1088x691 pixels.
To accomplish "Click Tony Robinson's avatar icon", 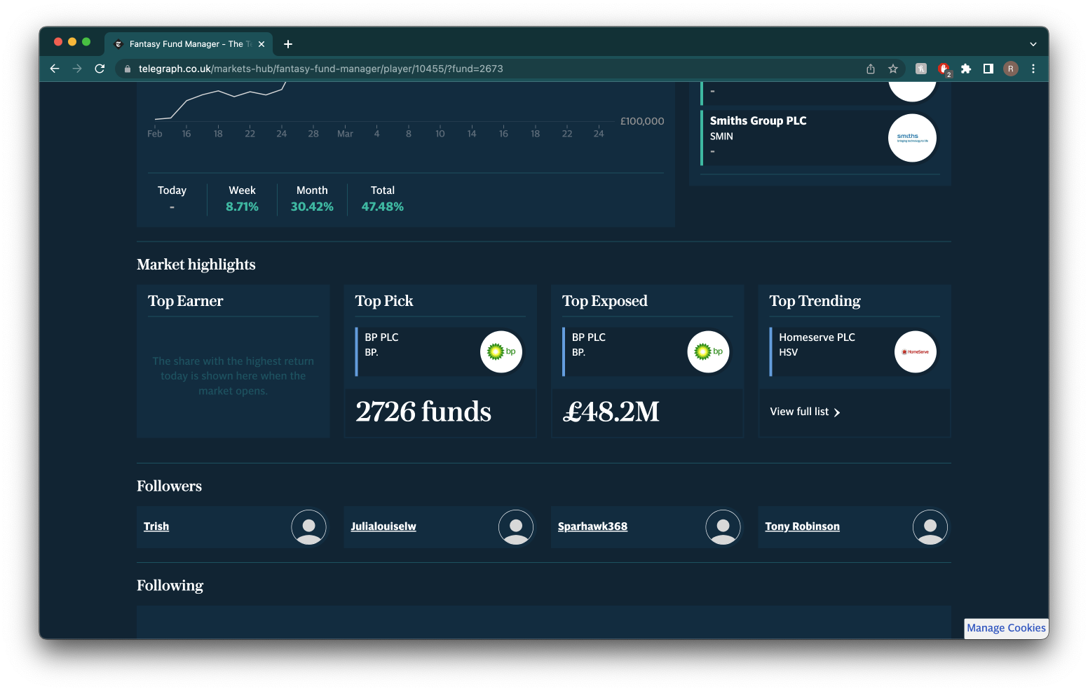I will pos(930,527).
